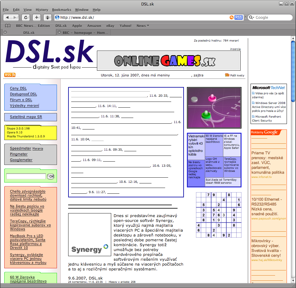Click the Microsoft TechNet logo
The image size is (296, 288).
(x=268, y=88)
